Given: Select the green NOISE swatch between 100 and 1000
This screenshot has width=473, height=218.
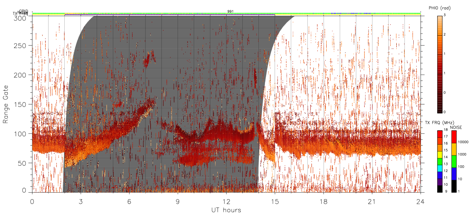Looking at the screenshot, I should pos(454,161).
